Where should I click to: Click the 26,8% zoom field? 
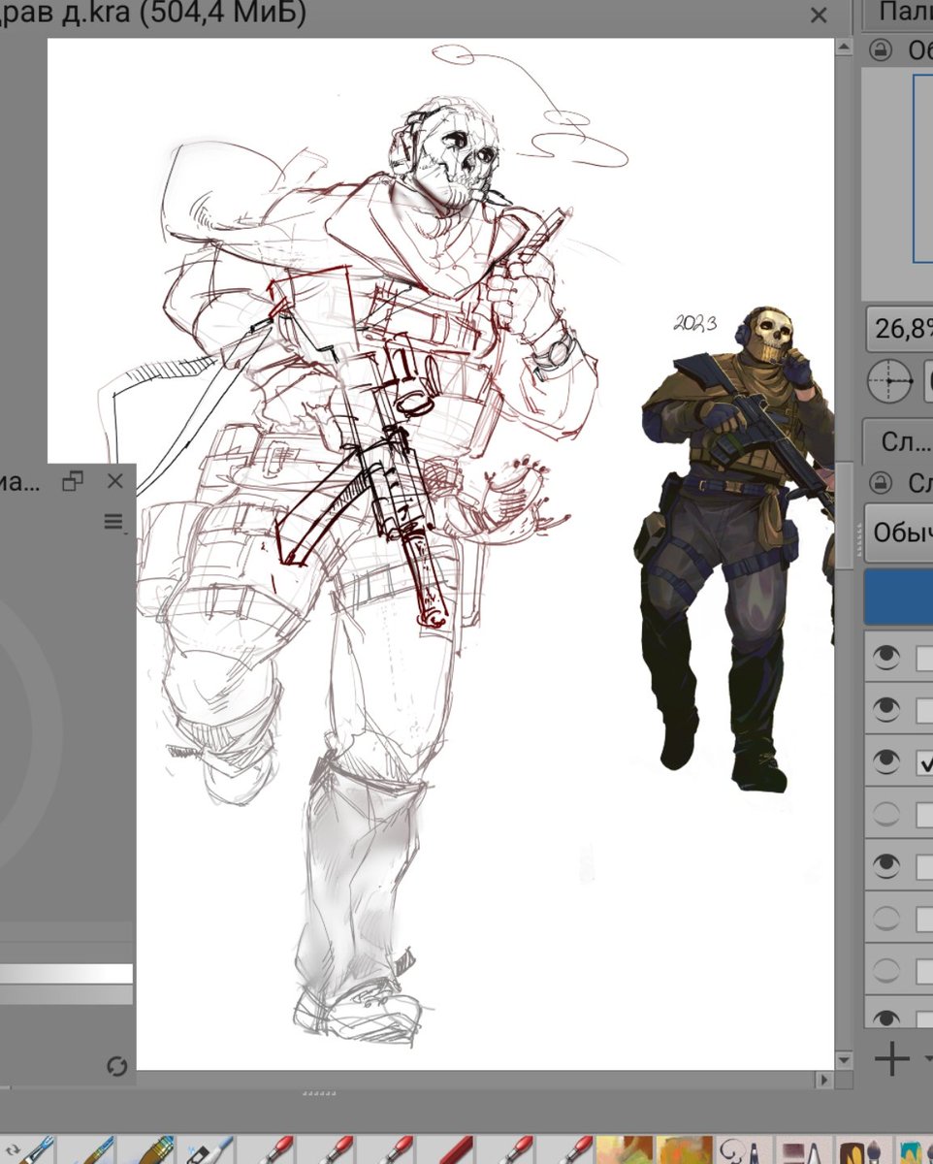(x=900, y=329)
